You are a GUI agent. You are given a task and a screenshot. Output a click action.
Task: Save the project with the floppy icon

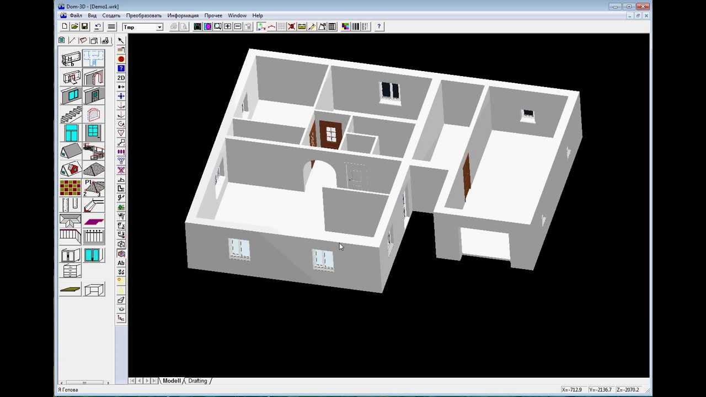[84, 26]
